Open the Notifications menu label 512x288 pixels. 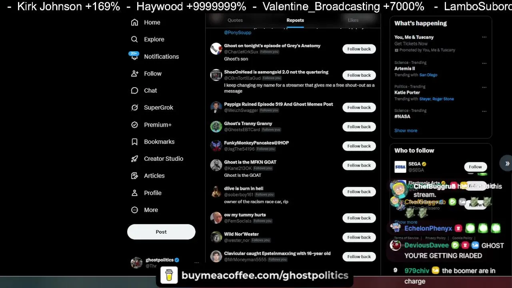[161, 56]
